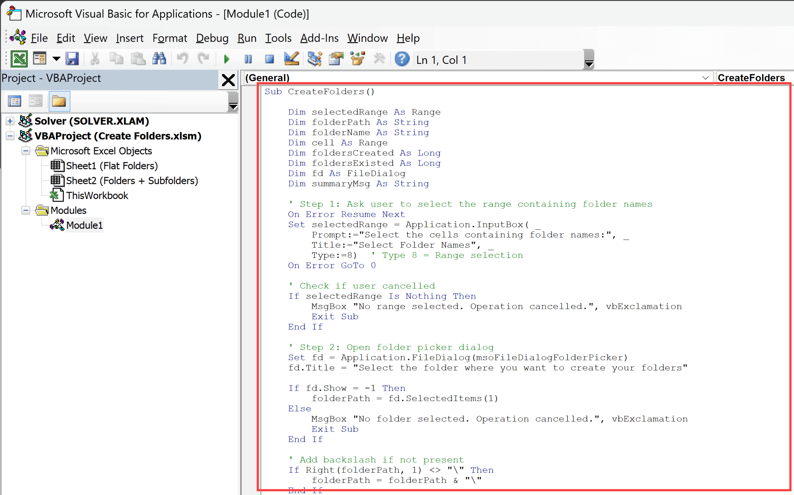Select Sheet2 (Folders + Subfolders) in tree
The image size is (794, 495).
132,181
